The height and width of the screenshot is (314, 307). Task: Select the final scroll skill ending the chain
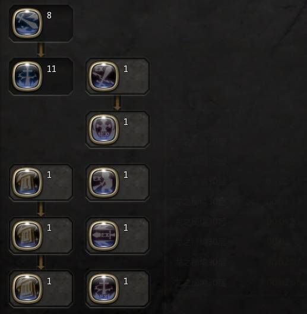pyautogui.click(x=27, y=288)
